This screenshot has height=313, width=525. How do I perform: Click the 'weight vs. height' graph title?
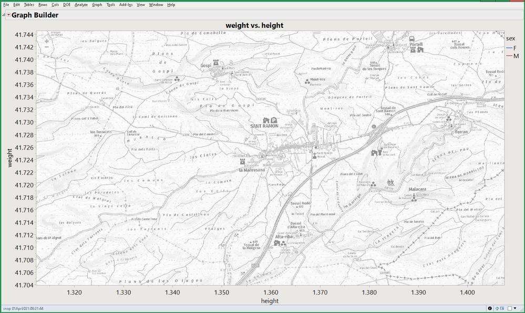pos(254,25)
